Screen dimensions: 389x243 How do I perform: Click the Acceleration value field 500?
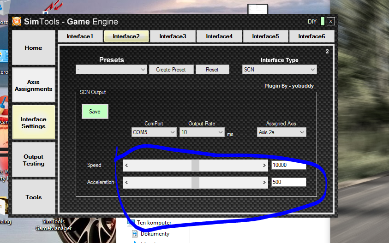288,182
